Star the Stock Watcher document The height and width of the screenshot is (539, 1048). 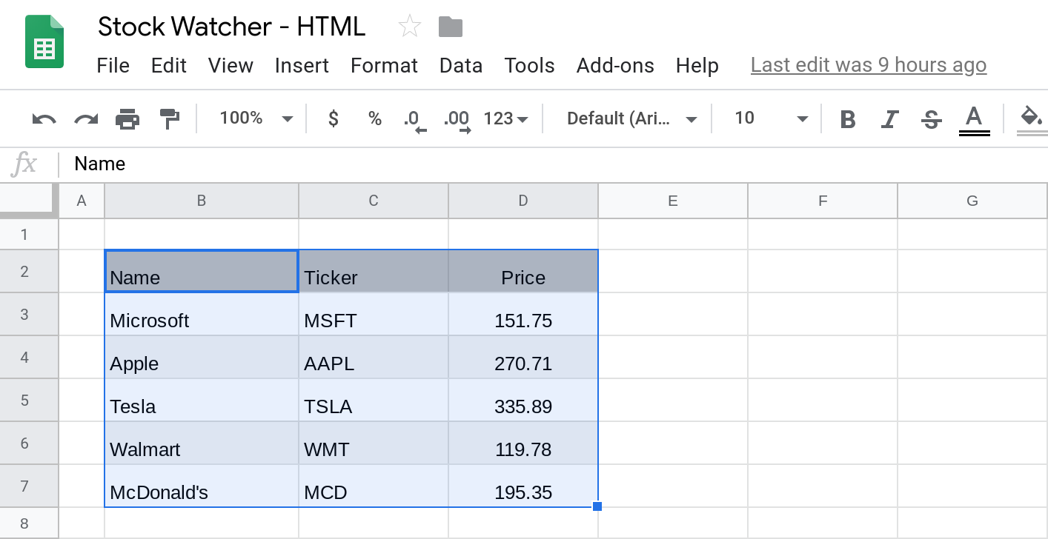tap(409, 27)
